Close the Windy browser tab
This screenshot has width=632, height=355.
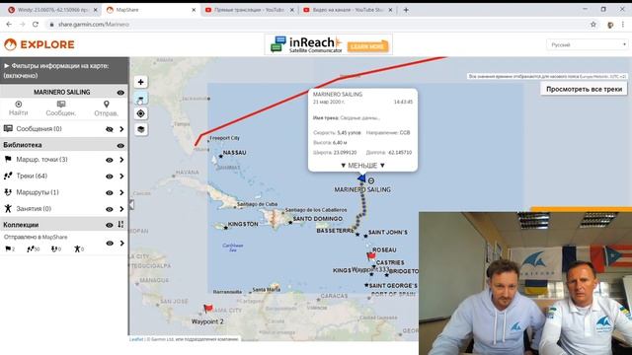coord(96,10)
